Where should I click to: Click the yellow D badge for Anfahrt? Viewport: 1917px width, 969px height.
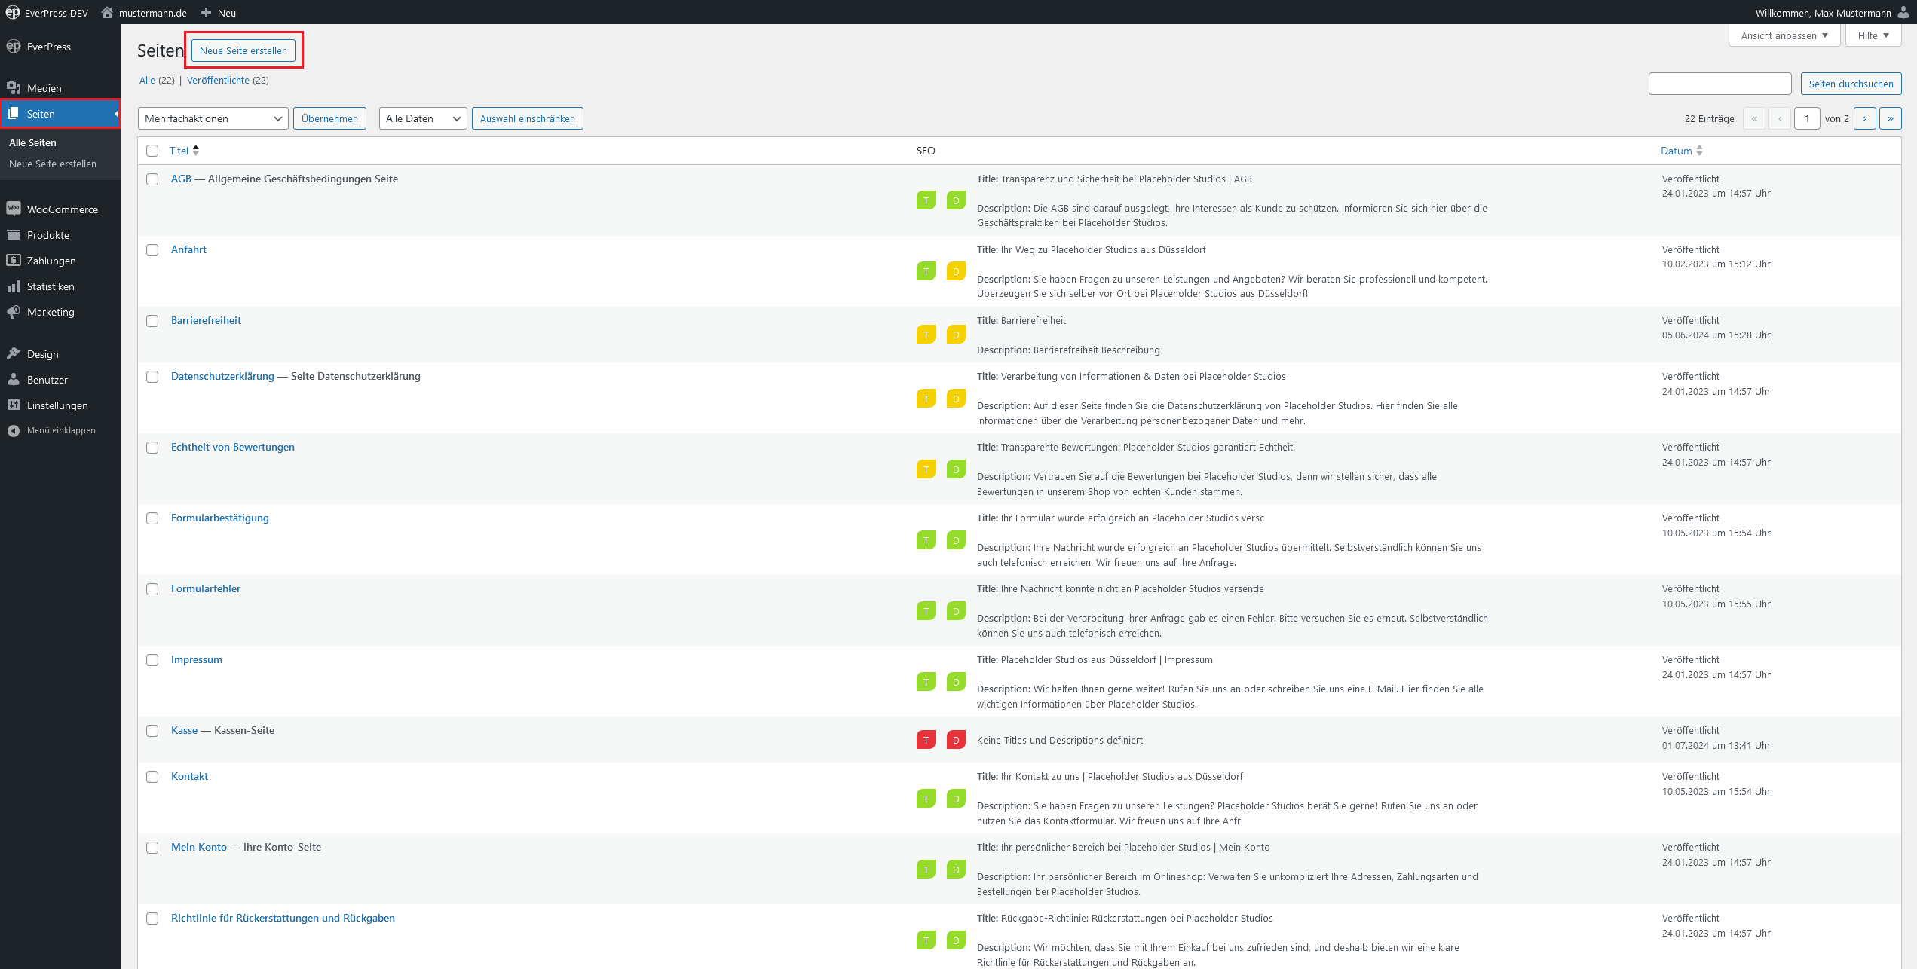click(956, 271)
